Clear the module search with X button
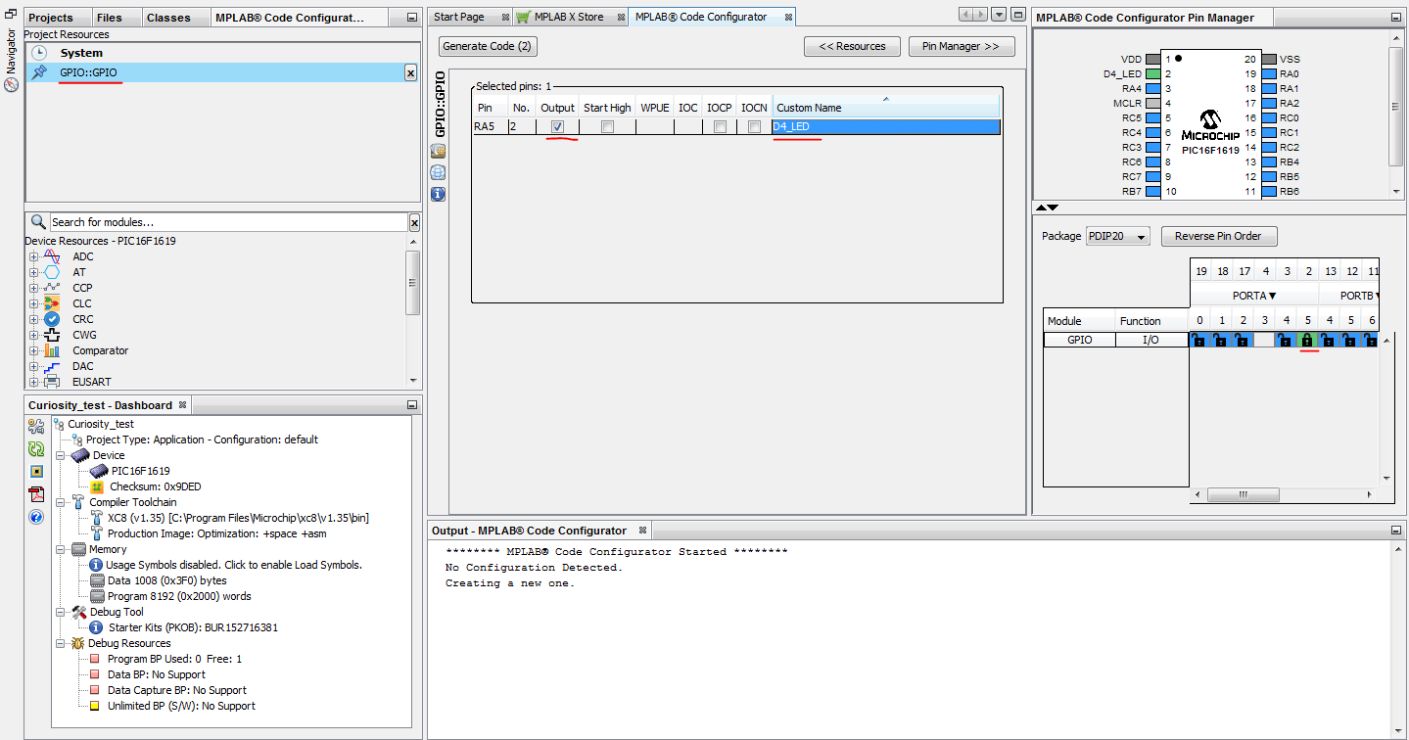 [x=414, y=222]
